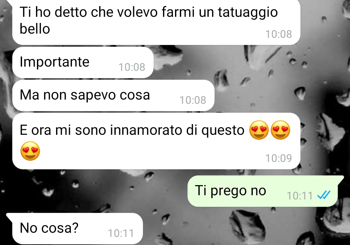Tap the second heart-eyes emoji on first line
This screenshot has width=350, height=245.
(x=280, y=130)
